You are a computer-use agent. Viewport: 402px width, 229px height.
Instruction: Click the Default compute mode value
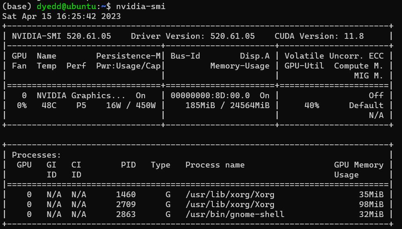click(x=366, y=105)
